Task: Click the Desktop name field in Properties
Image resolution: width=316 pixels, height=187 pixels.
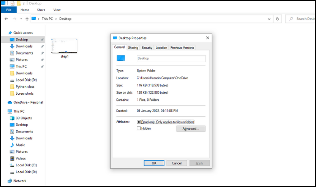Action: pyautogui.click(x=171, y=59)
